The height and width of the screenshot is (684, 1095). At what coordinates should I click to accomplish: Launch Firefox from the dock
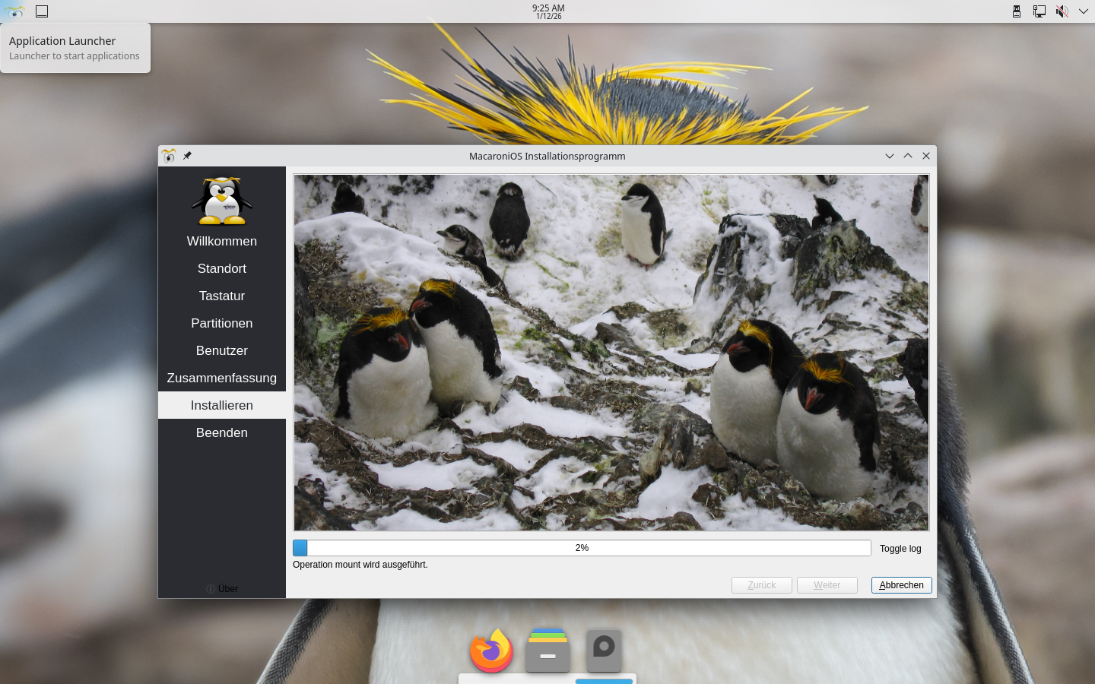point(491,651)
